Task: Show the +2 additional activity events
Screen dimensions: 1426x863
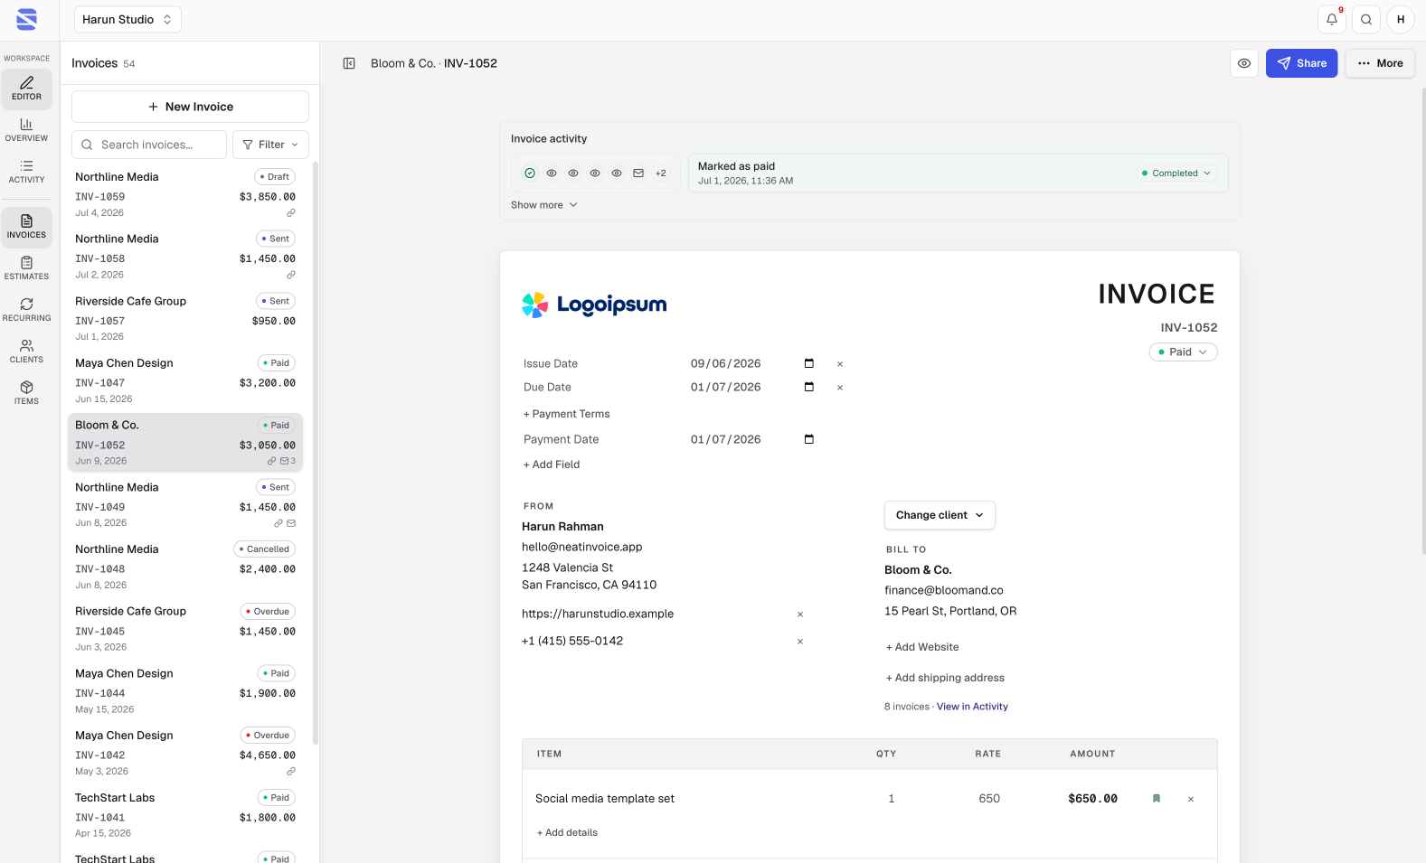Action: pos(661,174)
